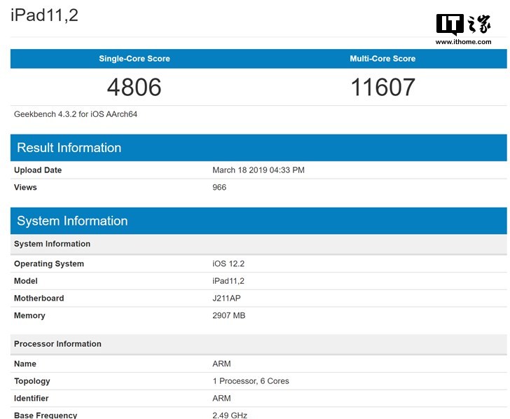This screenshot has width=510, height=419.
Task: Select the memory value 2907 MB
Action: [x=228, y=315]
